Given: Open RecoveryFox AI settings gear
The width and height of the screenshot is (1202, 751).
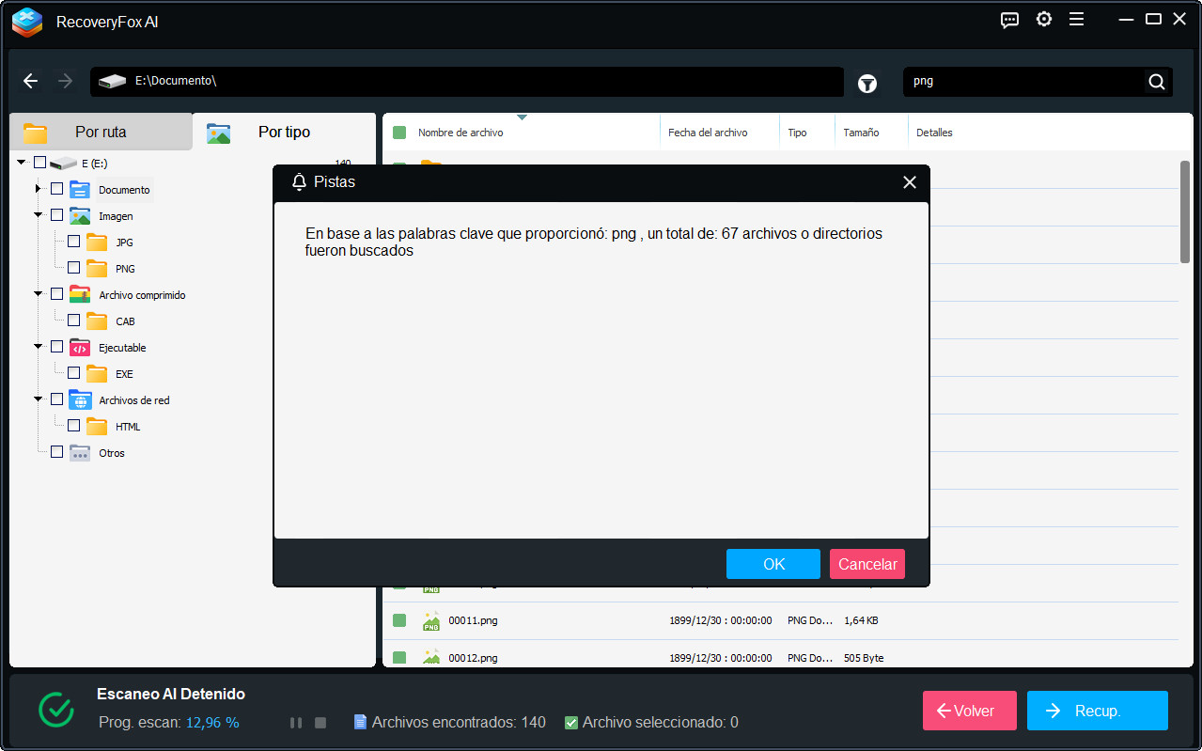Looking at the screenshot, I should [1043, 19].
